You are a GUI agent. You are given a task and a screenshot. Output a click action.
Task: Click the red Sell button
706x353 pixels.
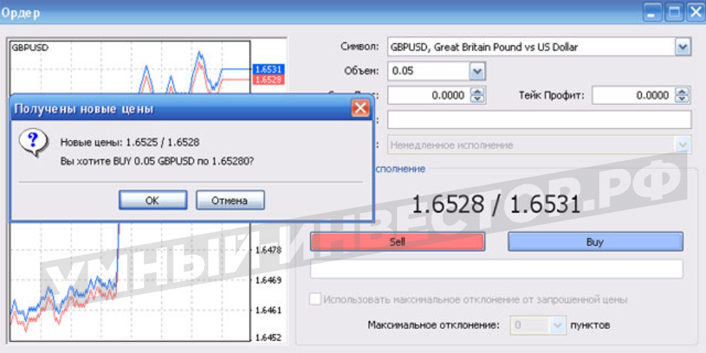coord(397,242)
